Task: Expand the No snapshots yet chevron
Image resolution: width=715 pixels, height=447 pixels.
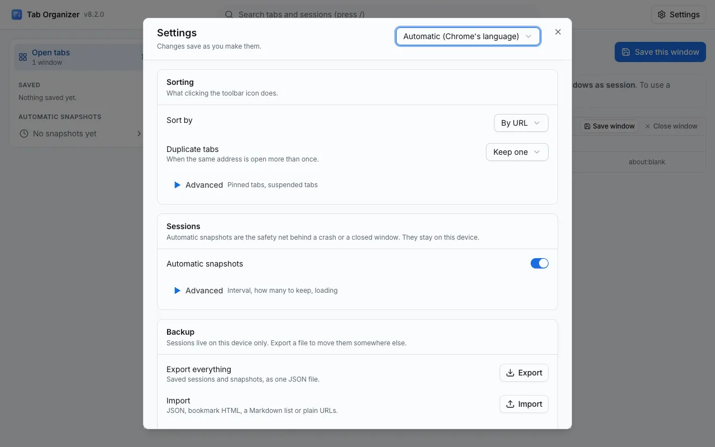Action: point(139,134)
